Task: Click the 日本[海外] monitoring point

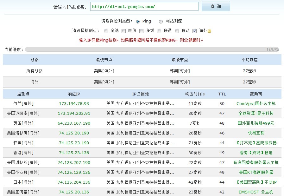Action: click(x=23, y=182)
